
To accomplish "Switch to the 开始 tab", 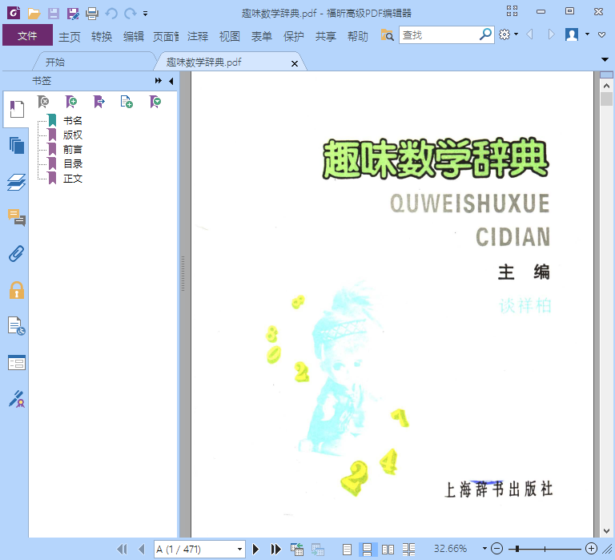I will [55, 62].
